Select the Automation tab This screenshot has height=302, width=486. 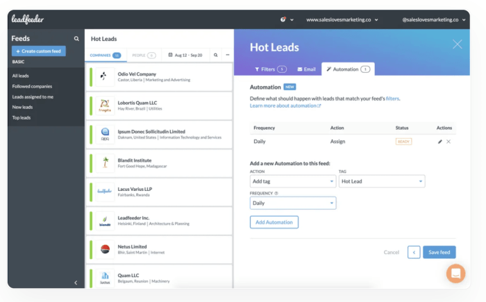[x=348, y=69]
